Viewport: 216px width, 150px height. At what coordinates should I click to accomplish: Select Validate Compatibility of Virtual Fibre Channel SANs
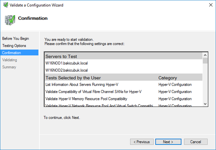click(x=93, y=92)
